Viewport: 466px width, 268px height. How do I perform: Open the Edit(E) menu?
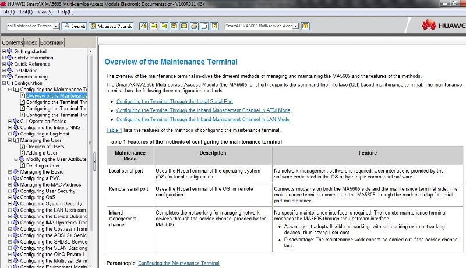click(x=26, y=12)
